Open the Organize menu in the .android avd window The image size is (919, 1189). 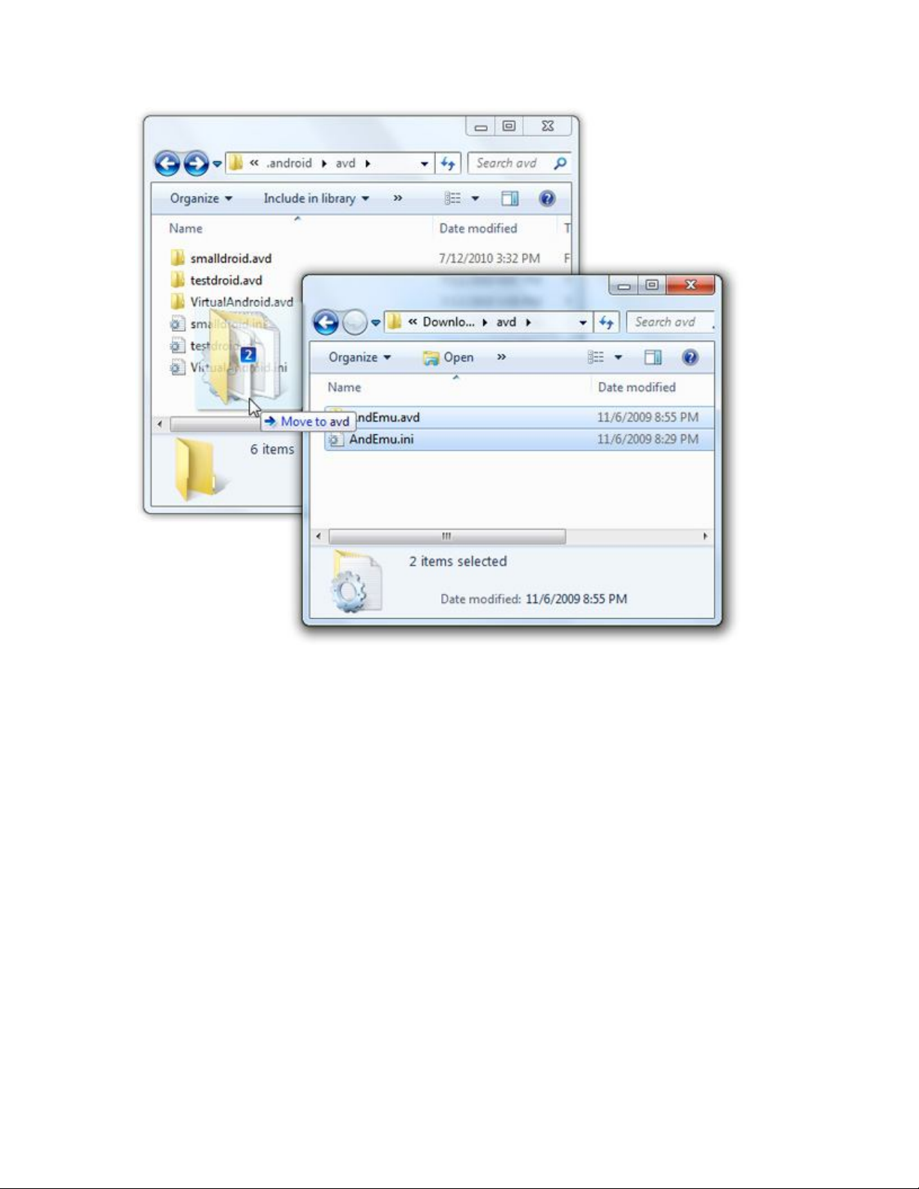click(x=200, y=199)
